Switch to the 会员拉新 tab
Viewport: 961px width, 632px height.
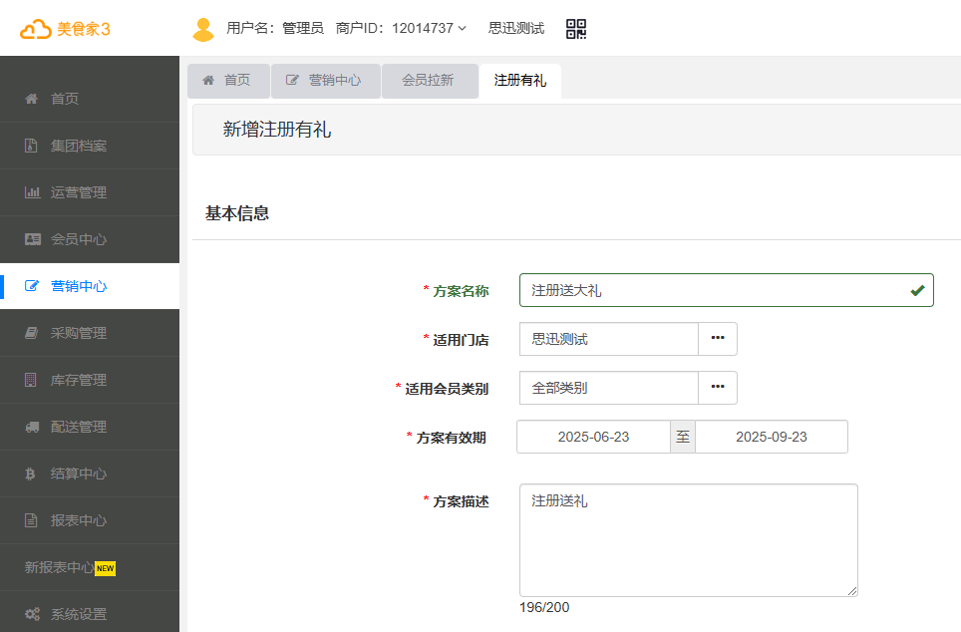(430, 81)
